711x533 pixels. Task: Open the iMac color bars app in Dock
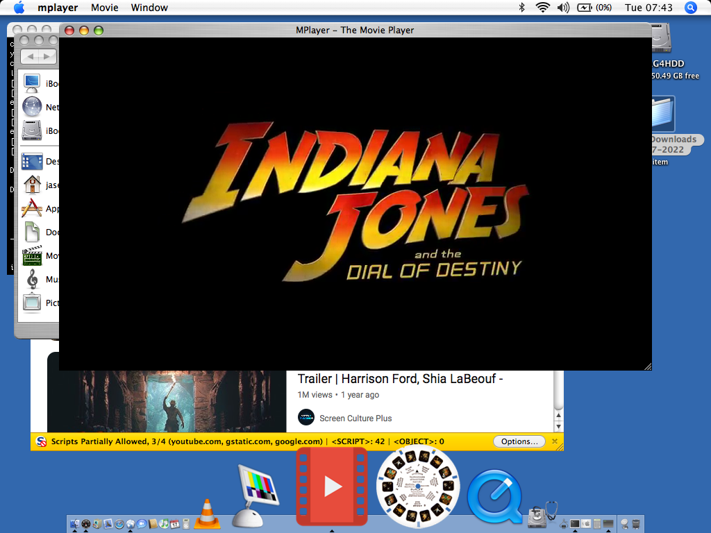tap(256, 495)
